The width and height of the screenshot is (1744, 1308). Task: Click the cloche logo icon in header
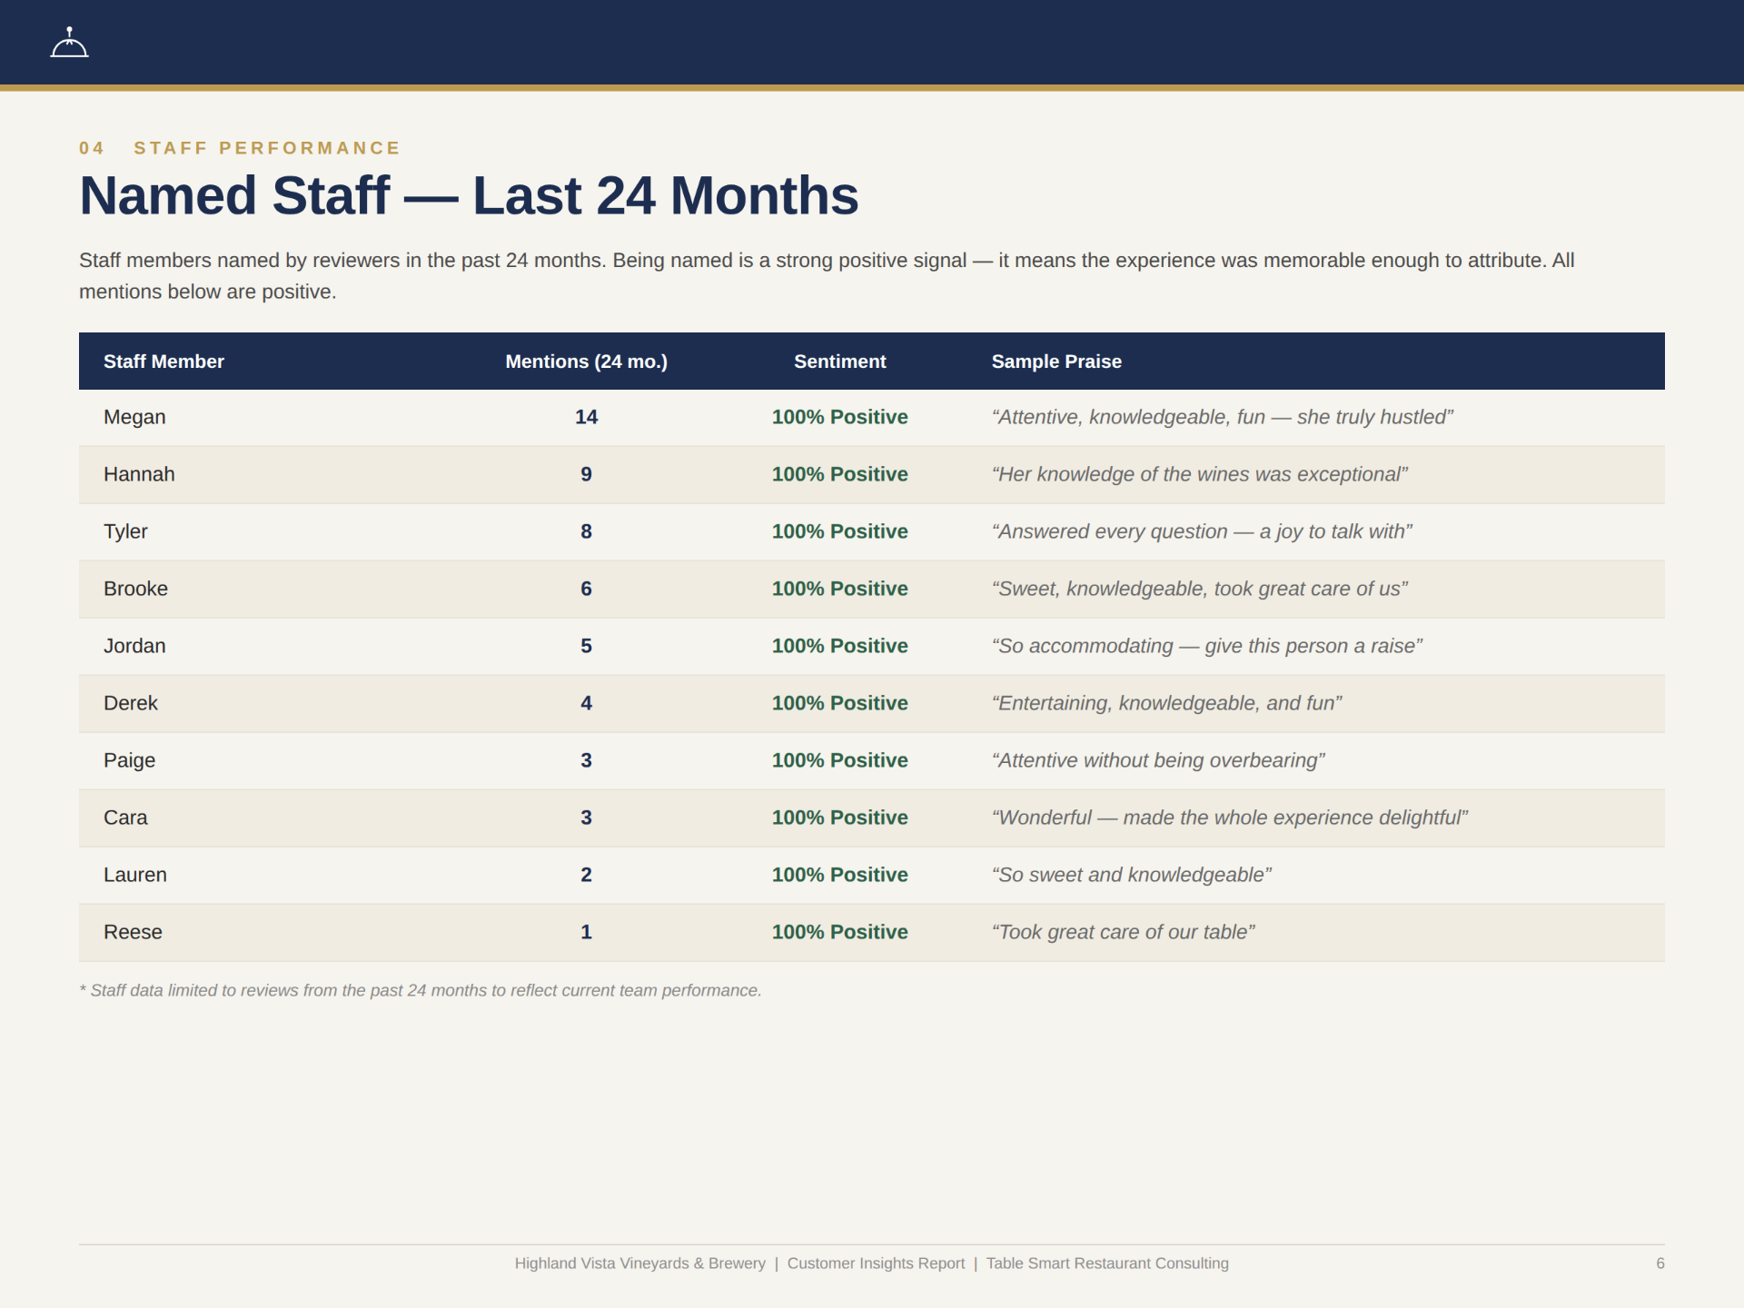pyautogui.click(x=69, y=42)
